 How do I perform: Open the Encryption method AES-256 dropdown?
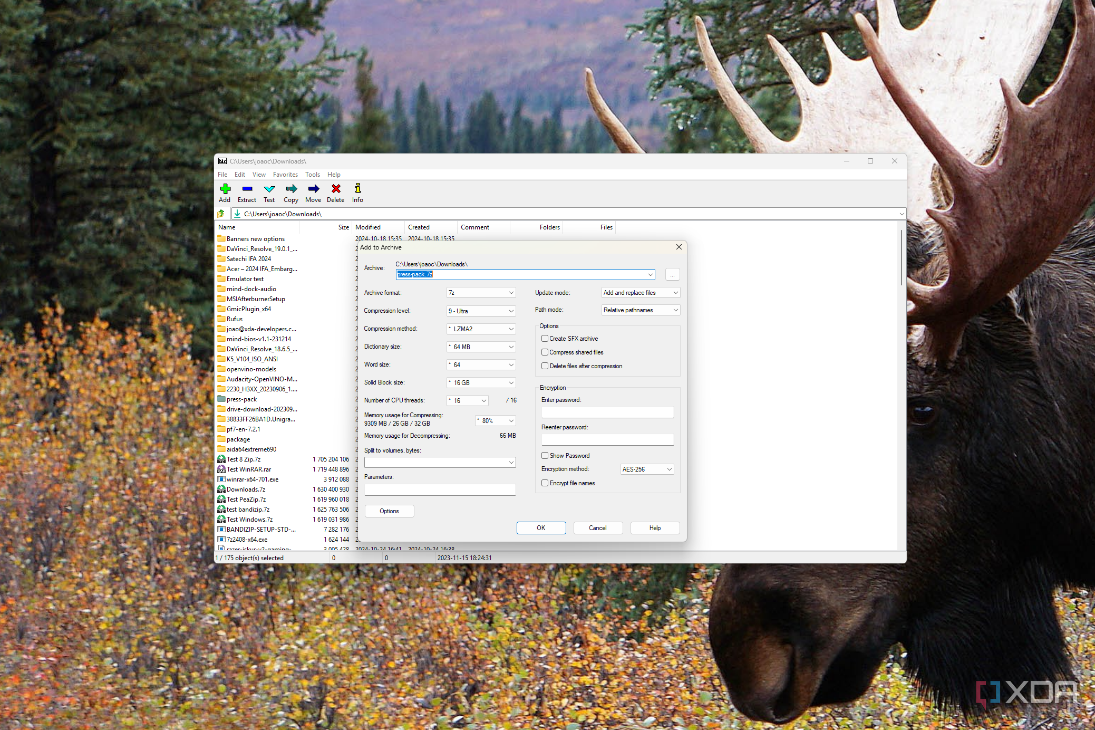(647, 469)
